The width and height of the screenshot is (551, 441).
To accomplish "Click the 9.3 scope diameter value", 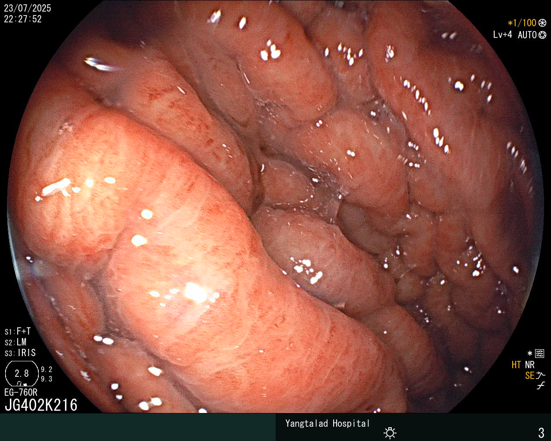I will pyautogui.click(x=46, y=379).
